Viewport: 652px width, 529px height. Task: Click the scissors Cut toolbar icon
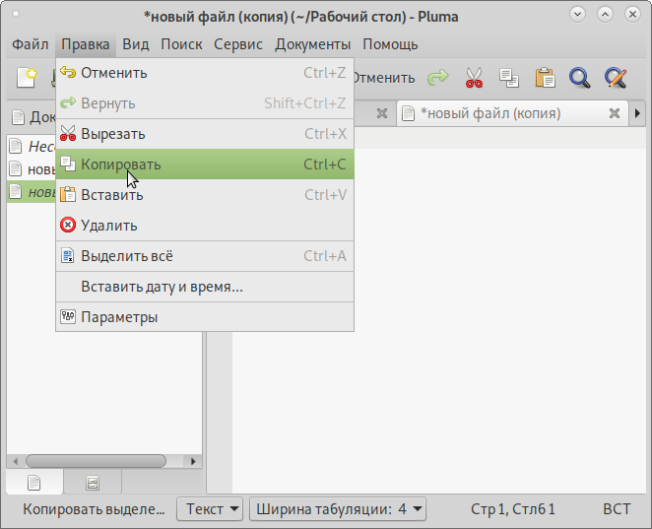pyautogui.click(x=475, y=78)
